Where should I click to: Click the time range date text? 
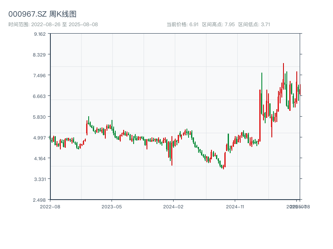(x=53, y=24)
